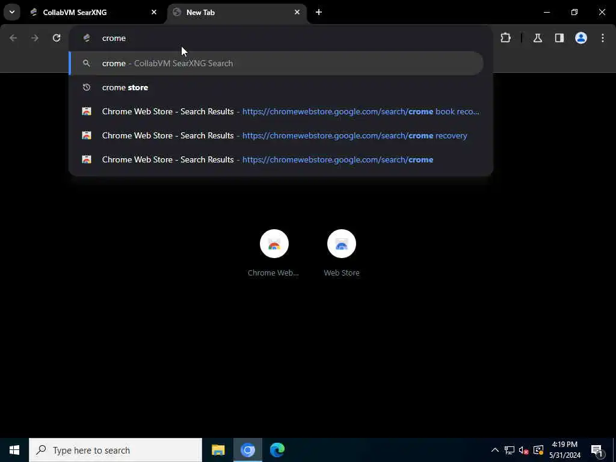Click the magnifier icon in first suggestion

(87, 63)
